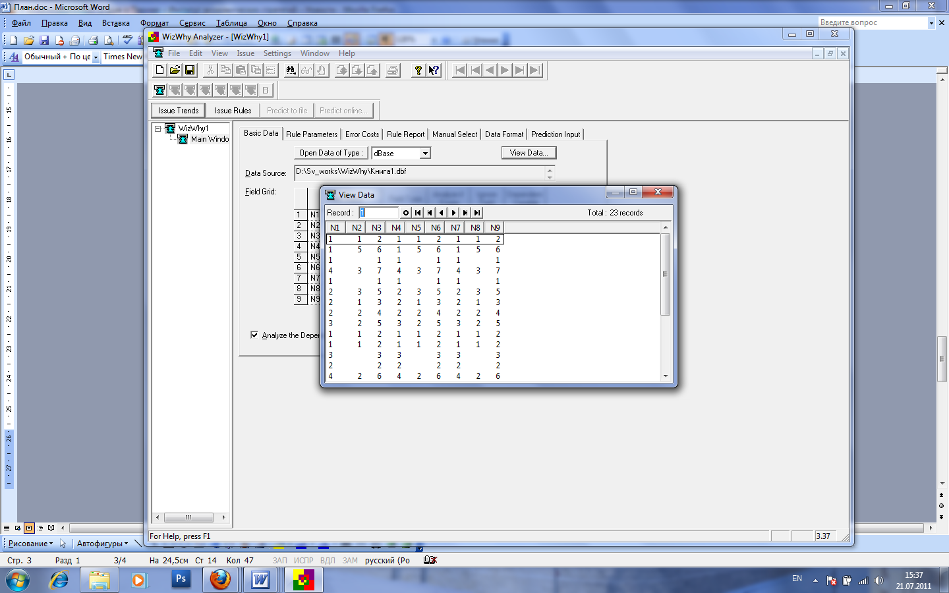Screen dimensions: 949x593
Task: Show hidden tray icons arrow
Action: point(815,580)
